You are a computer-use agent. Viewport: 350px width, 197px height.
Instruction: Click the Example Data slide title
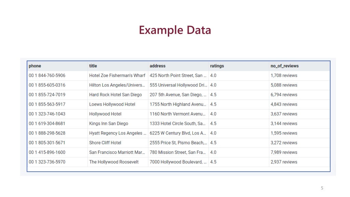175,30
